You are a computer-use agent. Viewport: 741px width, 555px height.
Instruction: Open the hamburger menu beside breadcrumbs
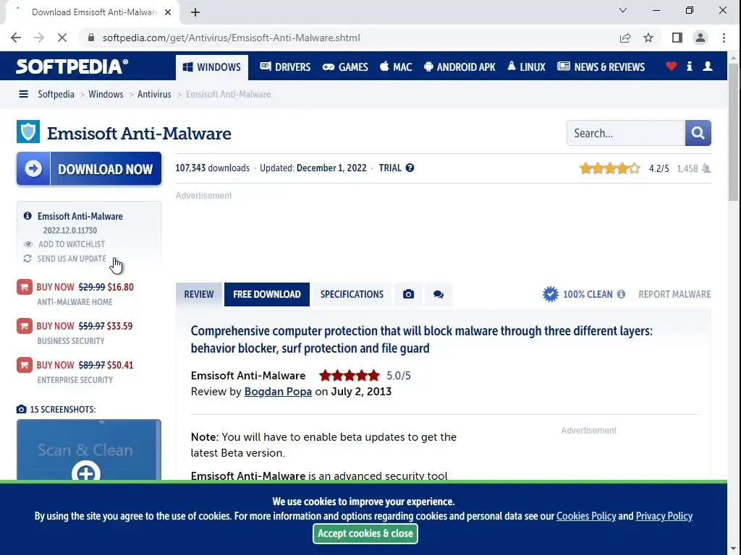[x=23, y=94]
